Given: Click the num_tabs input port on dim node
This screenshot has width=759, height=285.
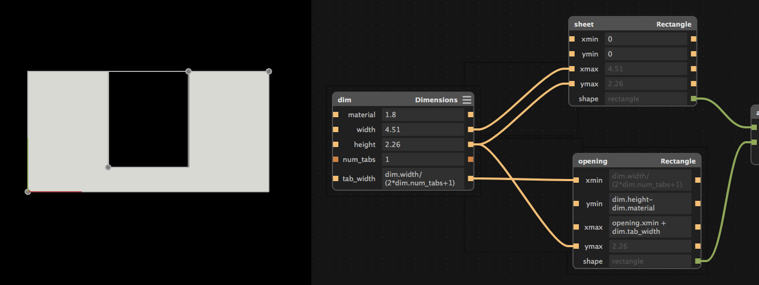Looking at the screenshot, I should coord(336,159).
